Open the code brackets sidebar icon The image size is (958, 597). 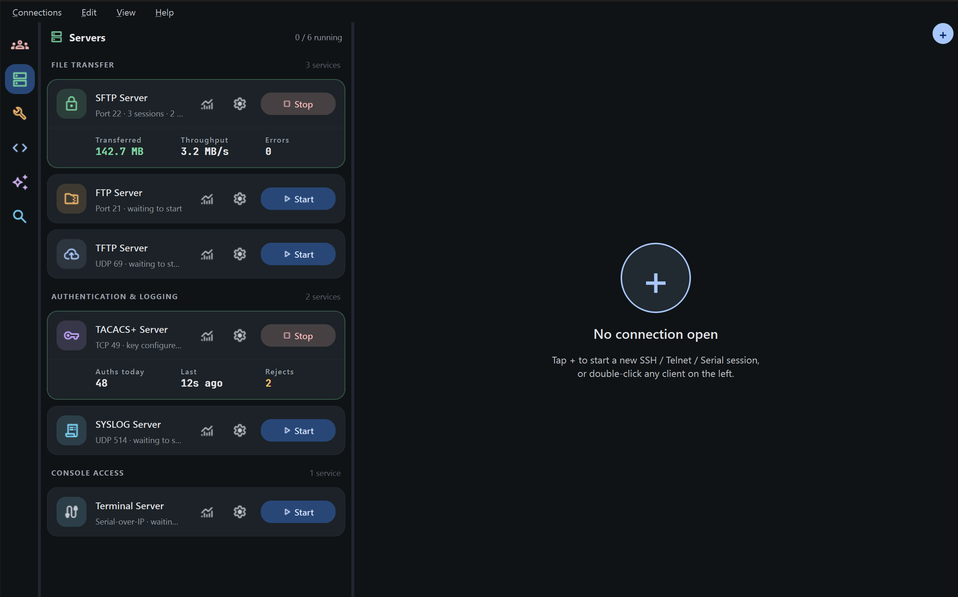(x=20, y=148)
